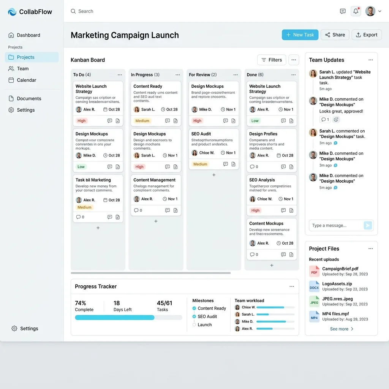Click the Kanban horizontal scrollbar
The image size is (389, 389).
[x=150, y=273]
